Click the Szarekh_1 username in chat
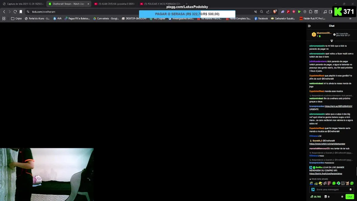The width and height of the screenshot is (357, 201). [x=317, y=141]
